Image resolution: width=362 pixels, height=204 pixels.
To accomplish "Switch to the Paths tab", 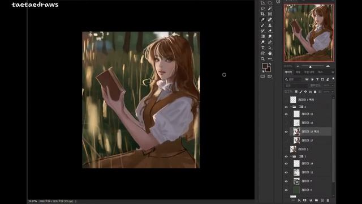I will pos(320,72).
